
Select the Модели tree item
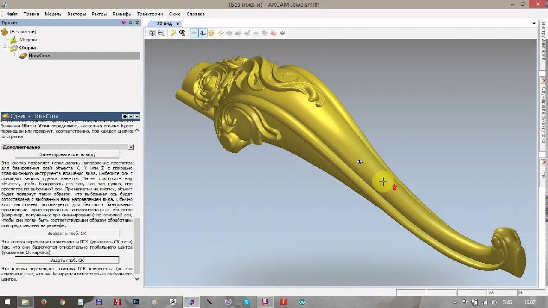pos(28,40)
